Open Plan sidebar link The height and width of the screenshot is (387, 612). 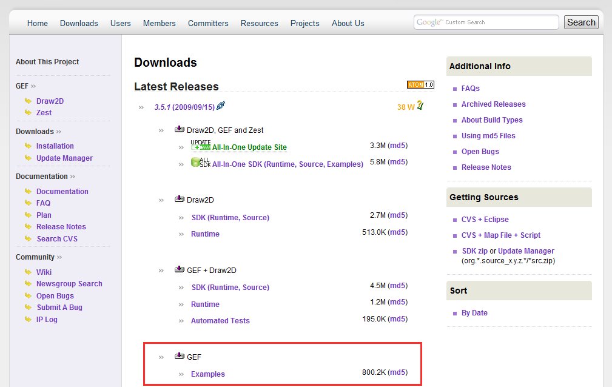(x=44, y=215)
